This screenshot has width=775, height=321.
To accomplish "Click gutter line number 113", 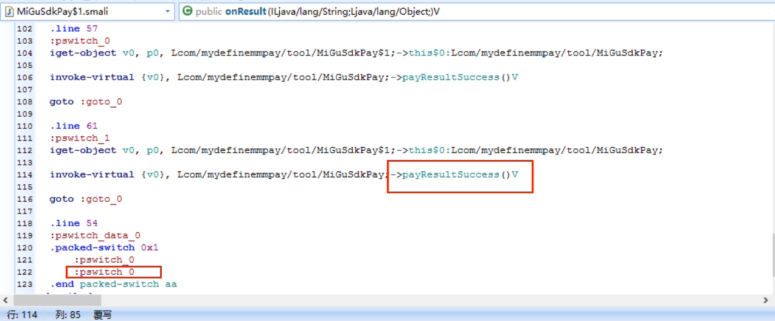I will 25,162.
